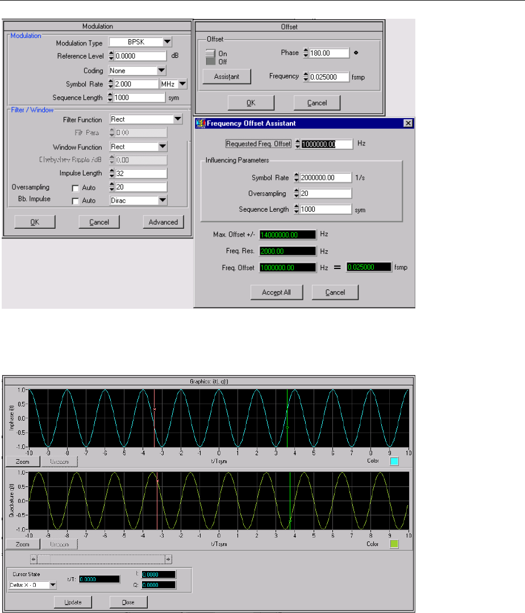Click the graph scrollbar right arrow
The width and height of the screenshot is (525, 613).
click(168, 559)
